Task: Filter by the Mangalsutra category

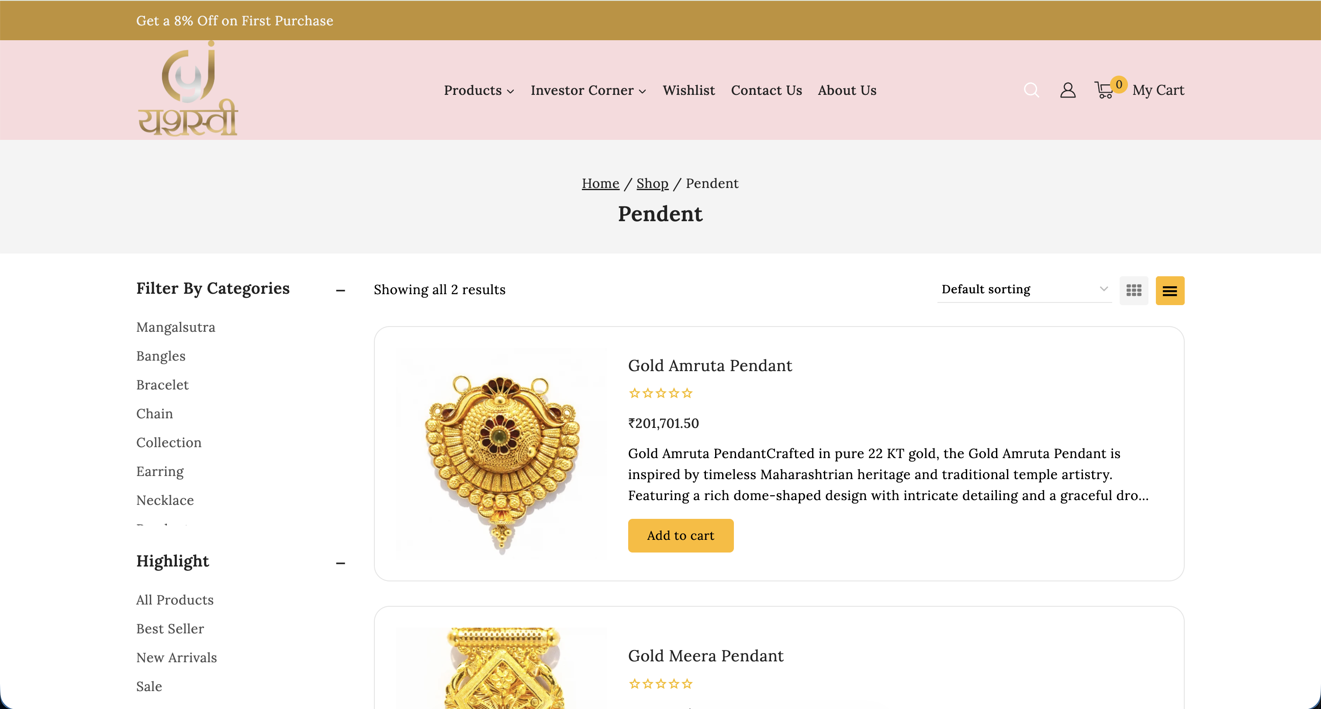Action: (x=176, y=327)
